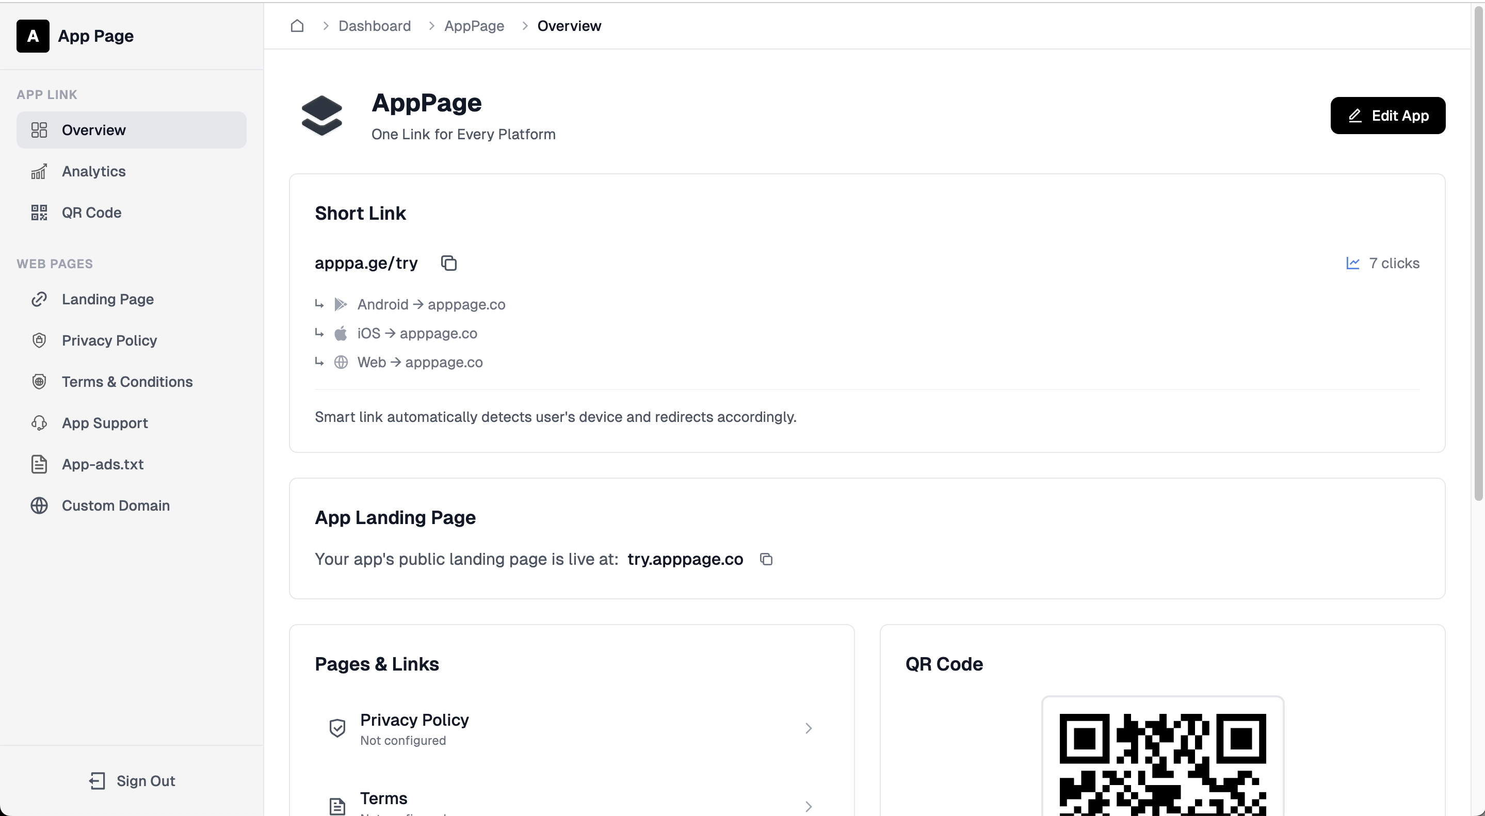Screen dimensions: 1485x816
Task: Open Terms & Conditions sidebar item
Action: [x=127, y=382]
